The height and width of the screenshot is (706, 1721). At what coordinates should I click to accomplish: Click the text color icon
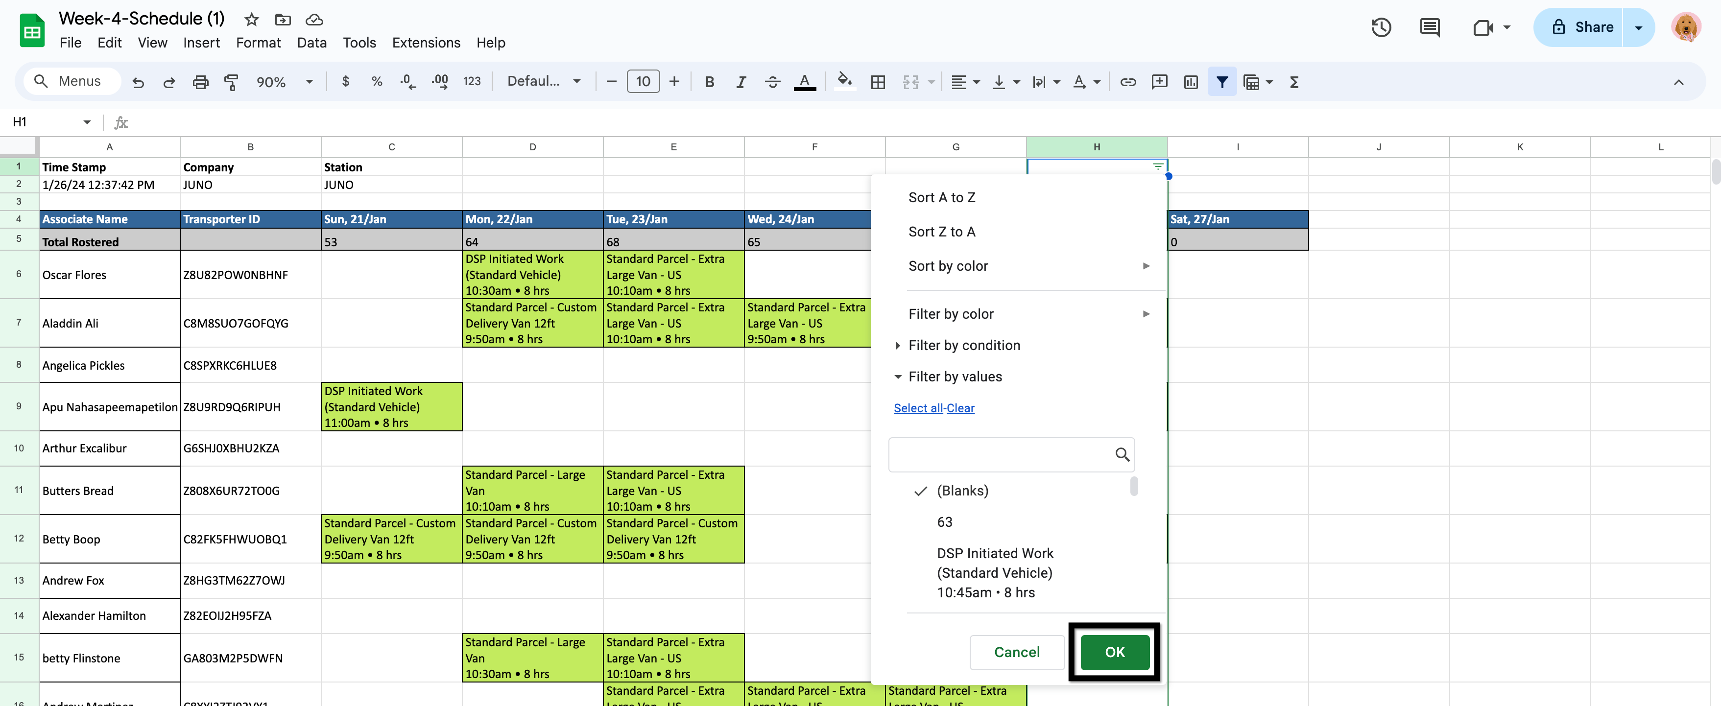tap(804, 81)
